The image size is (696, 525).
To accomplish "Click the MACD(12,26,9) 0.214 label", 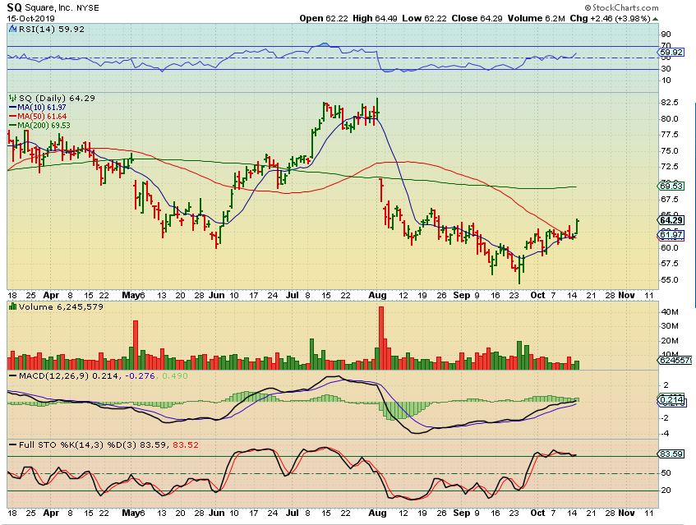I will [x=69, y=376].
